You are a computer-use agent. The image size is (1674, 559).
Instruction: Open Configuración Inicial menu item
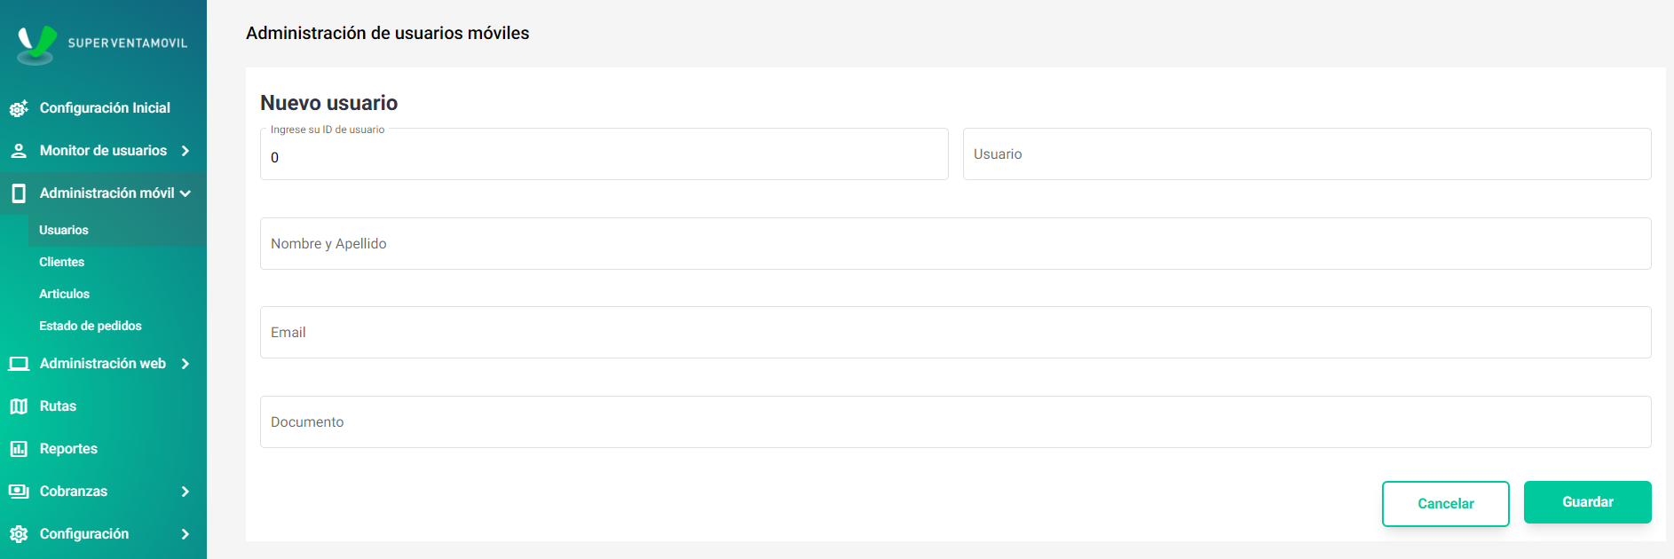tap(103, 108)
